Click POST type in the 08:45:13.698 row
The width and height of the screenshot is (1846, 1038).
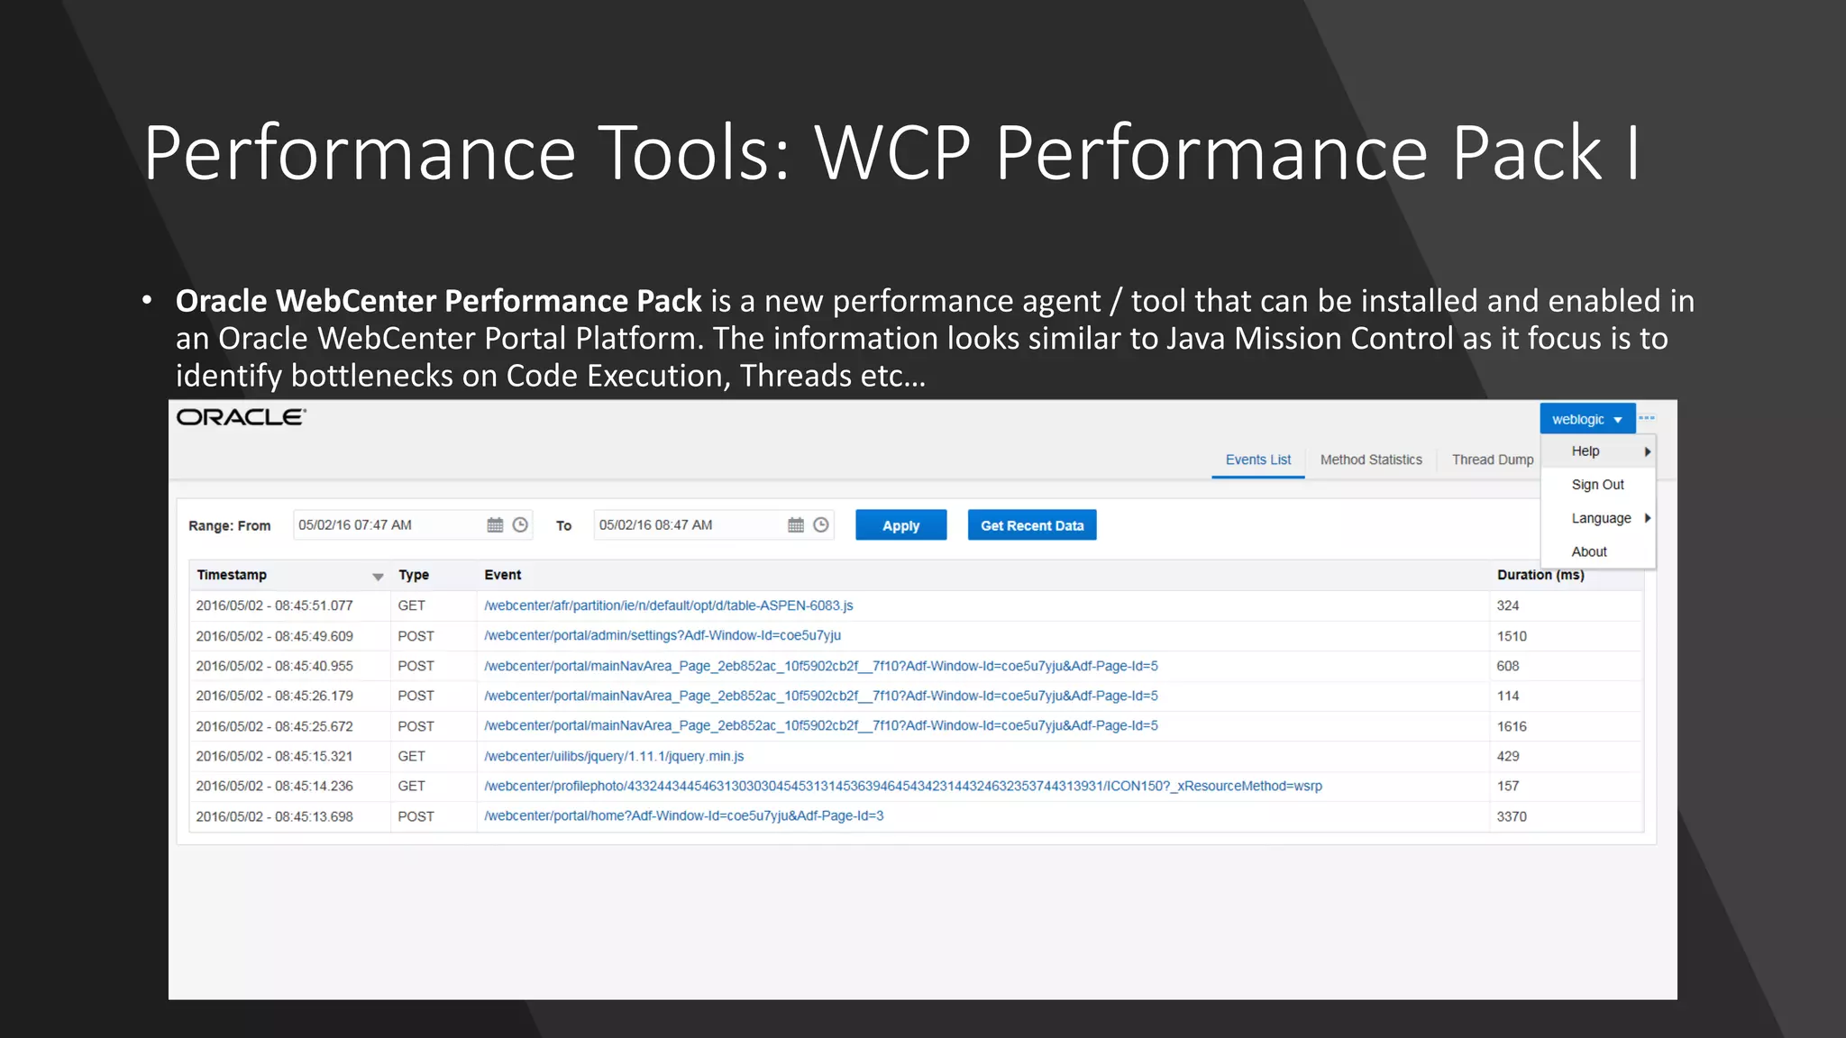(x=416, y=816)
